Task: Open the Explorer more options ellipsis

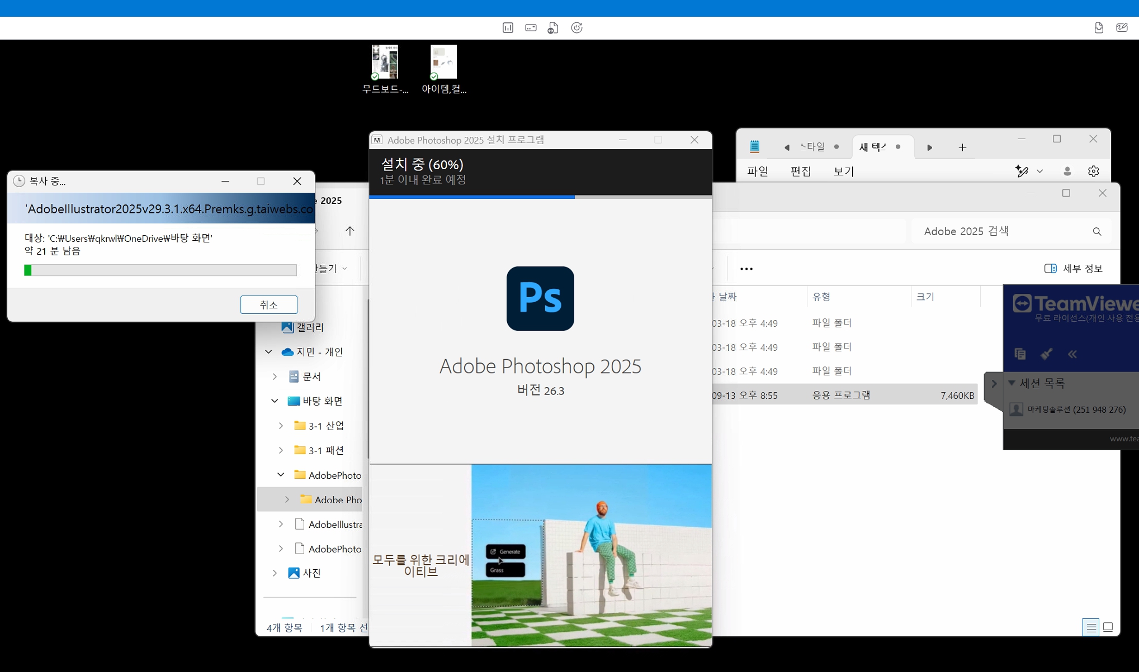Action: 746,269
